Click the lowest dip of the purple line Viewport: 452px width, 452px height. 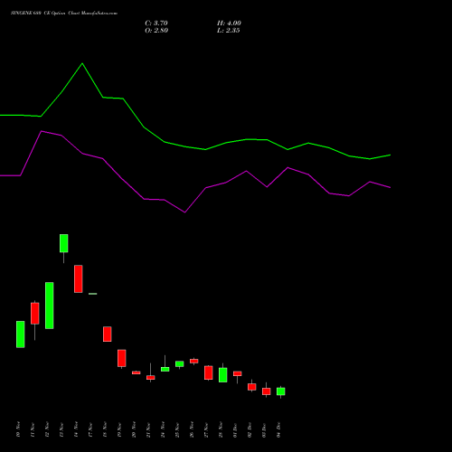point(184,212)
